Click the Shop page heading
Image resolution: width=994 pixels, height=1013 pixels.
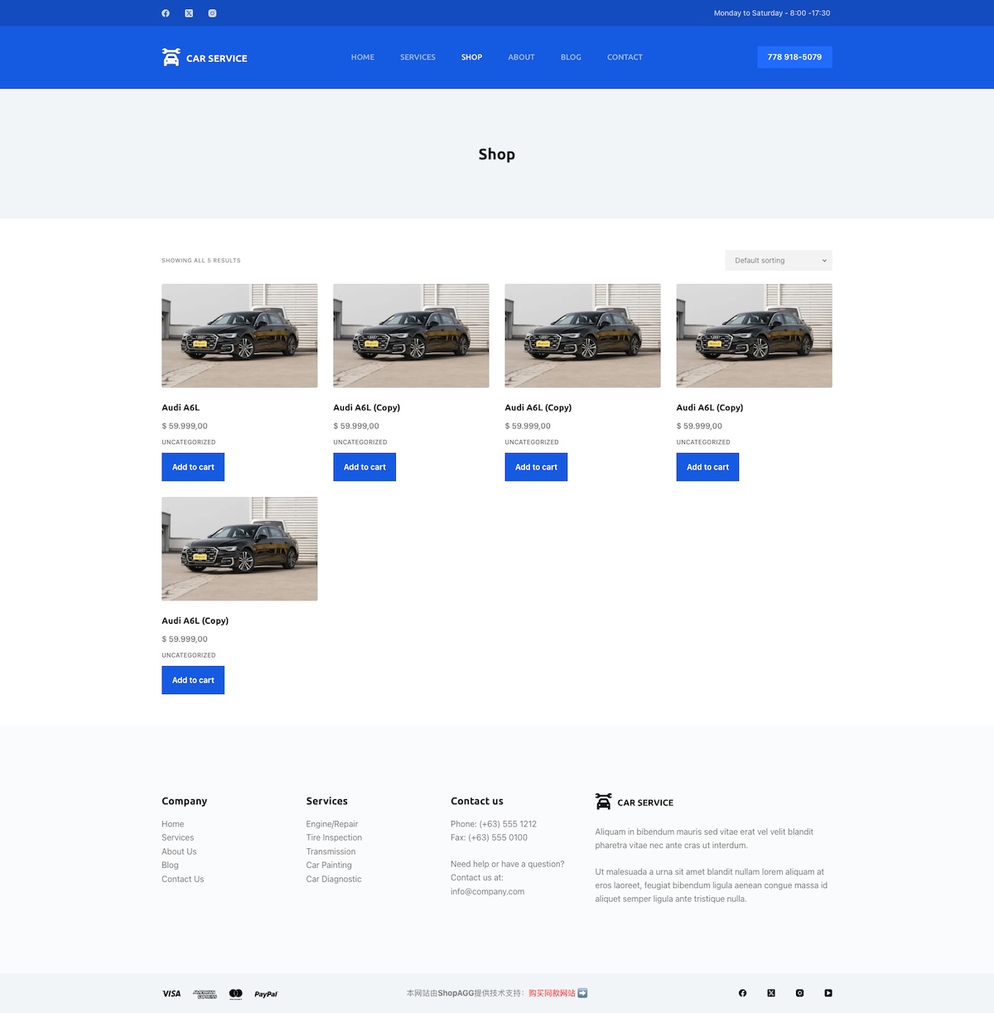[497, 154]
